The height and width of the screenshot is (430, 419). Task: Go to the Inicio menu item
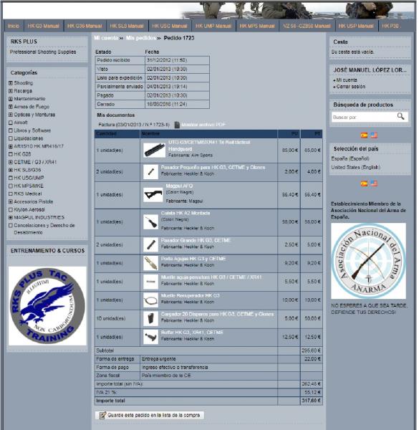(14, 26)
